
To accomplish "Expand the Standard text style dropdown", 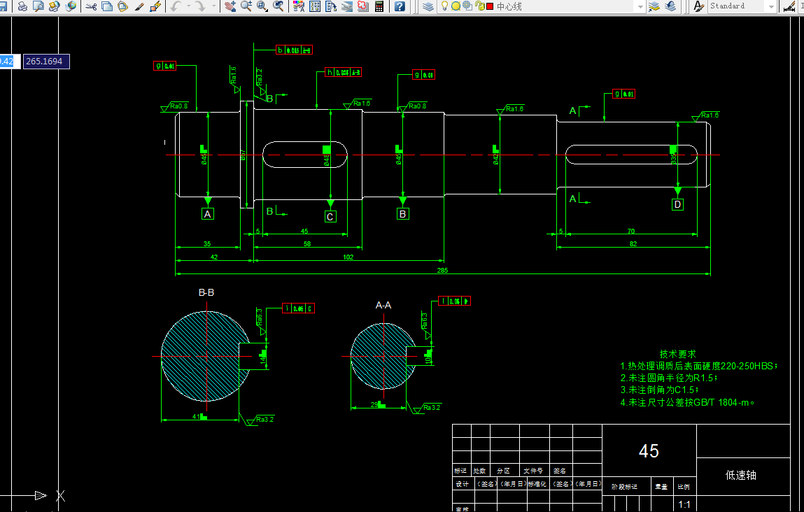I will click(x=771, y=7).
